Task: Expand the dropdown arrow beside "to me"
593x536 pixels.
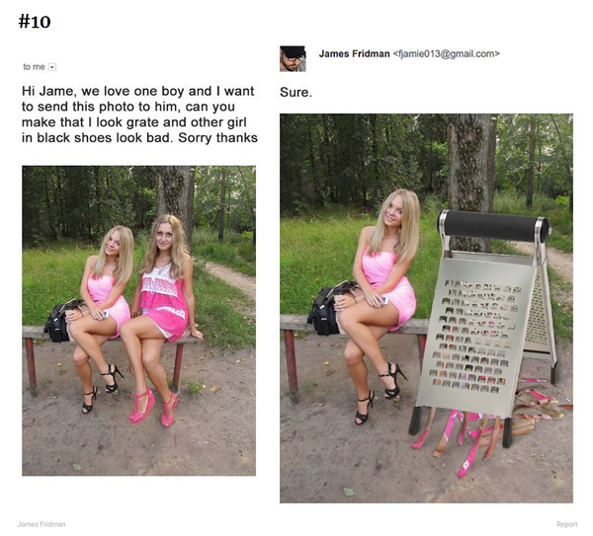Action: [x=52, y=67]
